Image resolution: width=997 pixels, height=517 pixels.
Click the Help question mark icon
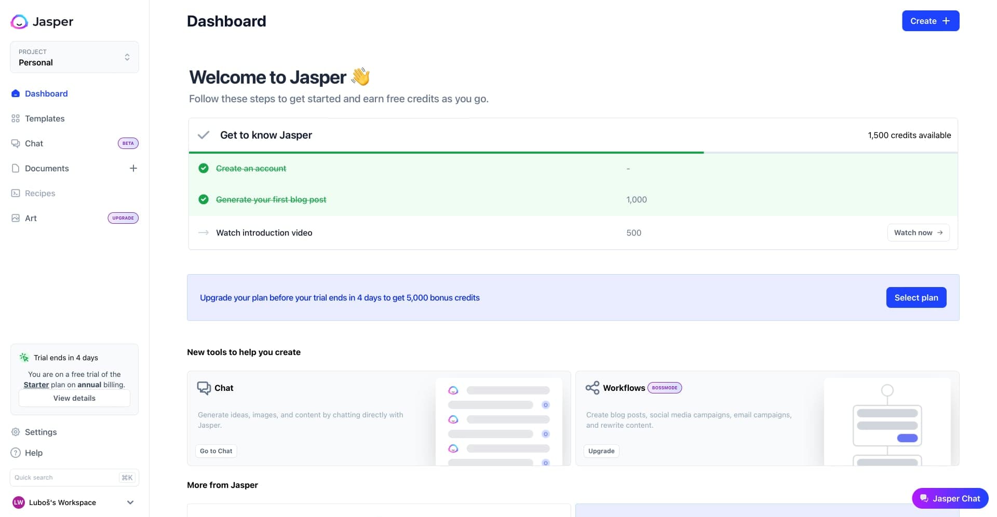[16, 453]
